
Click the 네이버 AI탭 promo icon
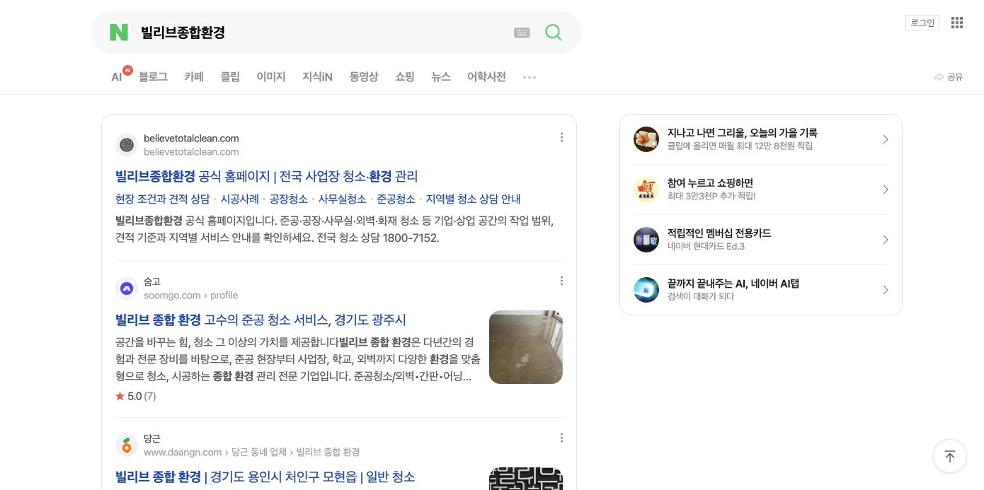646,290
